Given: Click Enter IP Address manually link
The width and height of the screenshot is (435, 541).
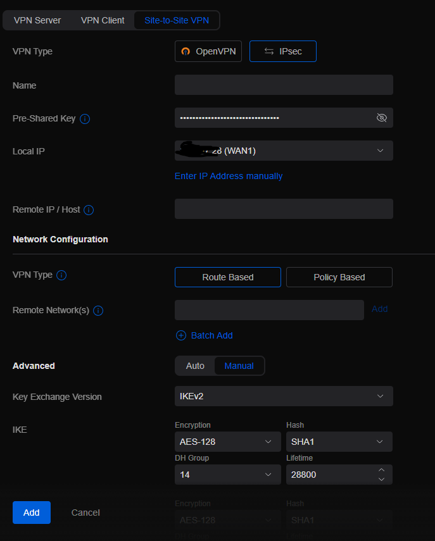Looking at the screenshot, I should pyautogui.click(x=229, y=176).
